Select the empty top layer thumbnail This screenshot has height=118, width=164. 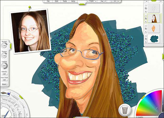click(154, 8)
